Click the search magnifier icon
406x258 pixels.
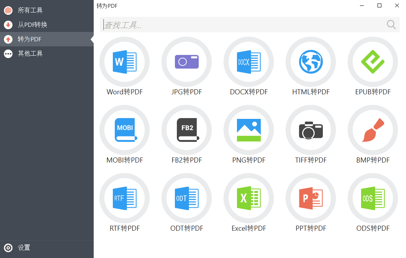point(391,25)
